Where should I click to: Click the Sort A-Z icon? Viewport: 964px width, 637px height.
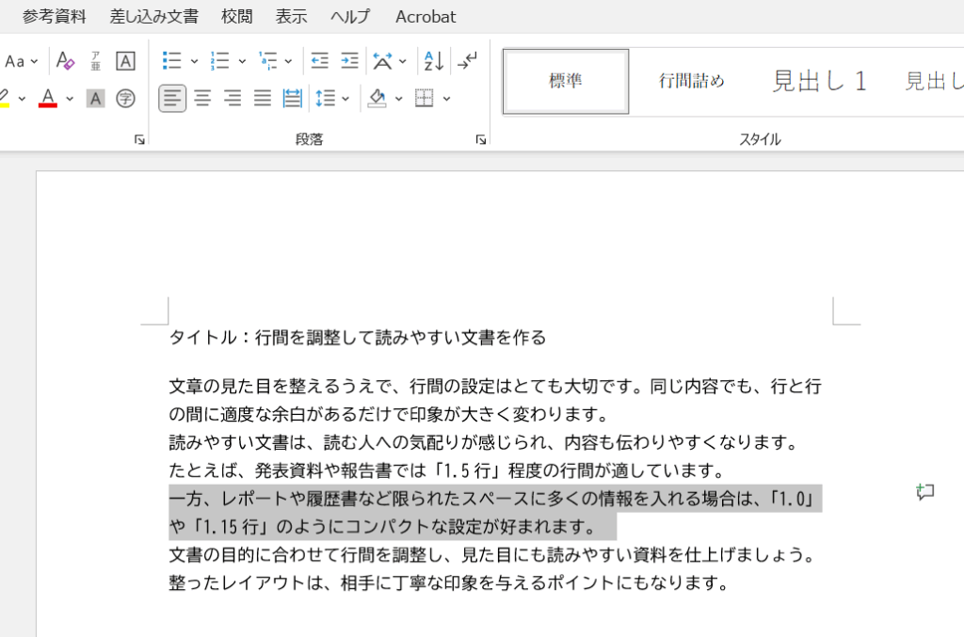(433, 61)
